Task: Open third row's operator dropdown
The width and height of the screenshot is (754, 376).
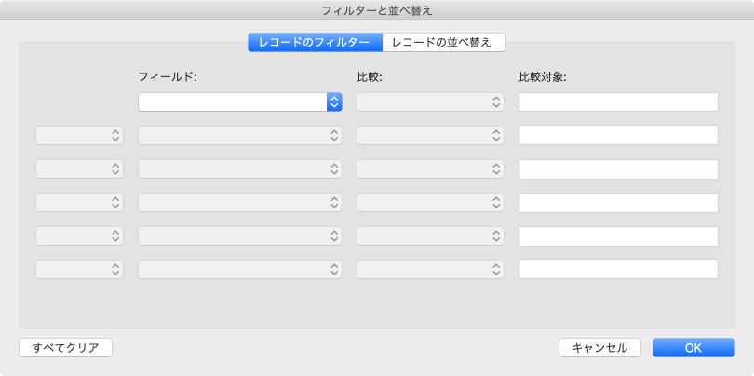Action: [x=79, y=169]
